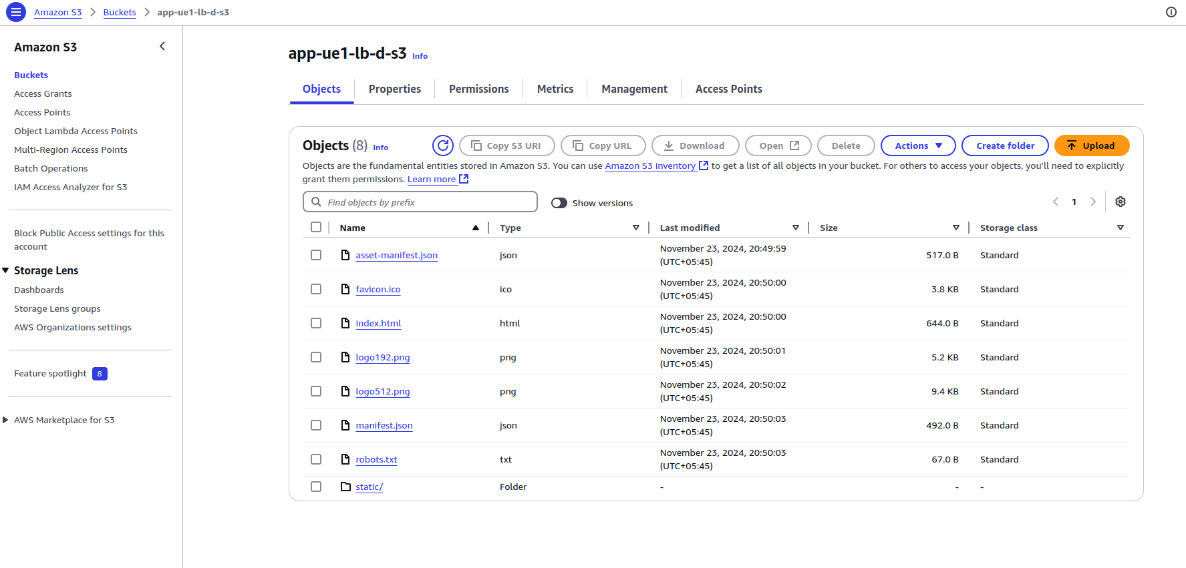
Task: Switch to the Access Points tab
Action: [x=729, y=89]
